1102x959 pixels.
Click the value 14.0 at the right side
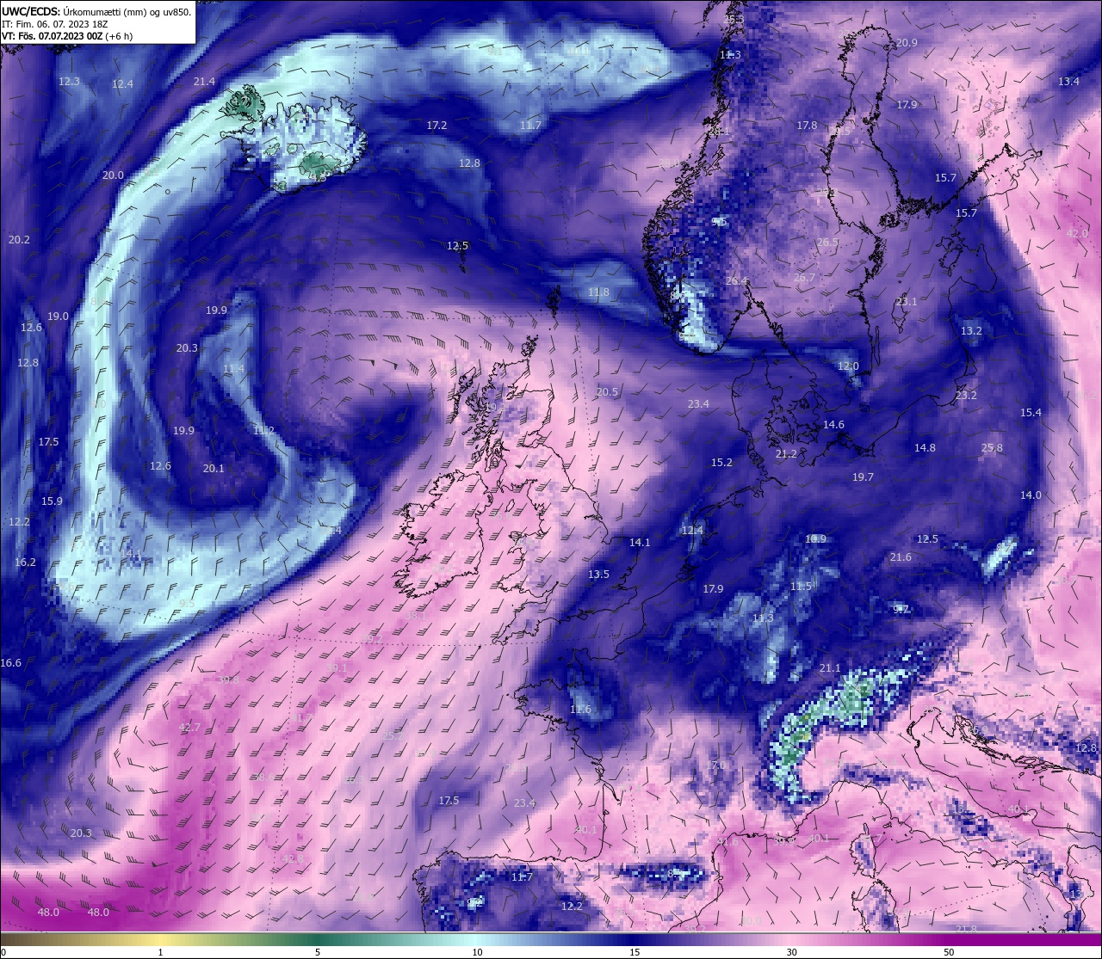(1031, 495)
